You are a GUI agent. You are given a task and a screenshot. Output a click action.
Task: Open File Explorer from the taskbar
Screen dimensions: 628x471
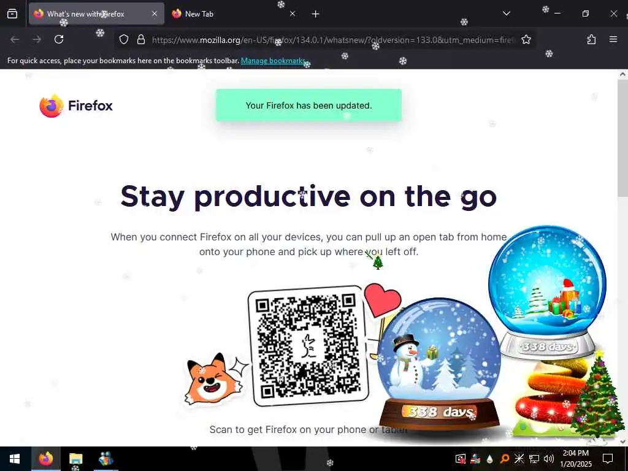pos(75,459)
